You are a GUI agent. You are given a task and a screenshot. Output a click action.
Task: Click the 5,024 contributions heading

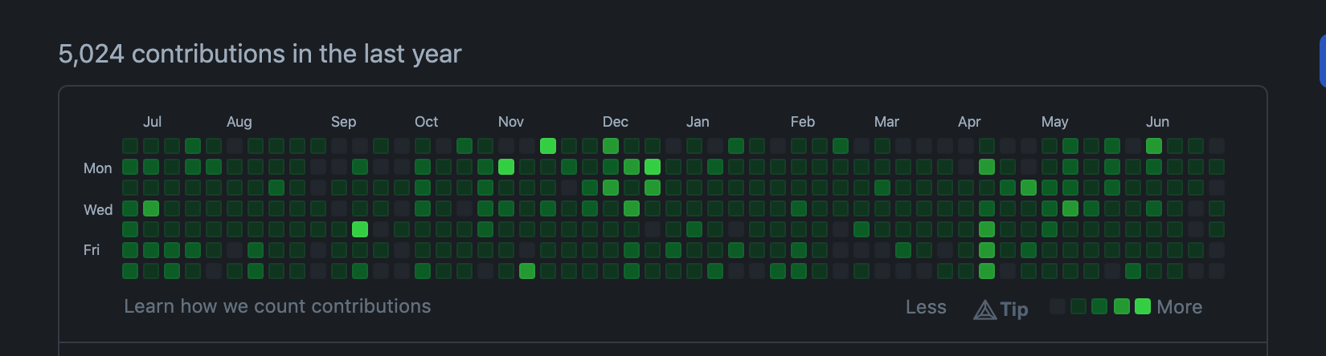260,54
